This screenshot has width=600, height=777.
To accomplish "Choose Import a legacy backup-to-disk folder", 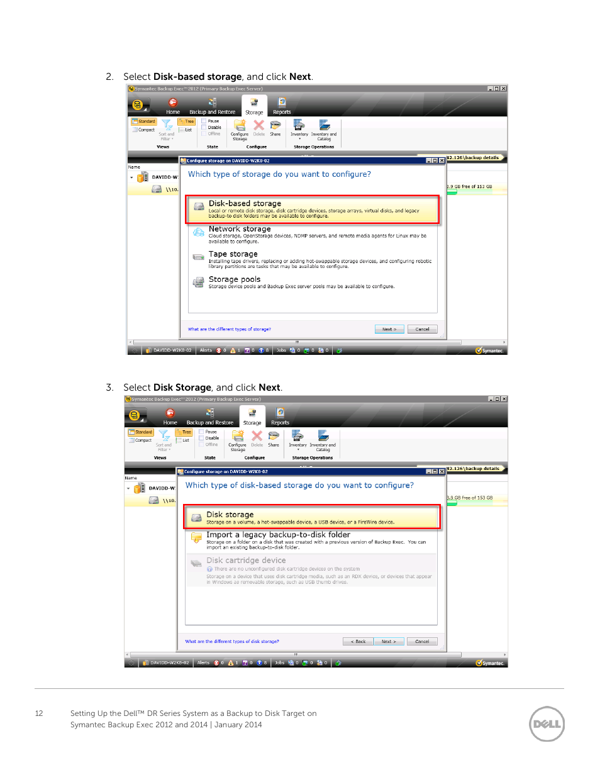I will [311, 540].
